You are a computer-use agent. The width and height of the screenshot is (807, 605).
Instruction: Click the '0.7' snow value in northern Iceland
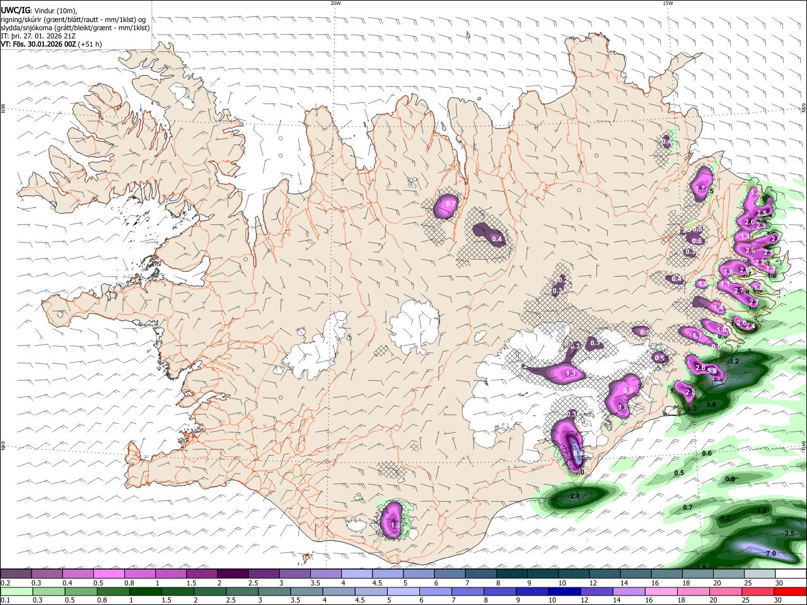pos(451,204)
